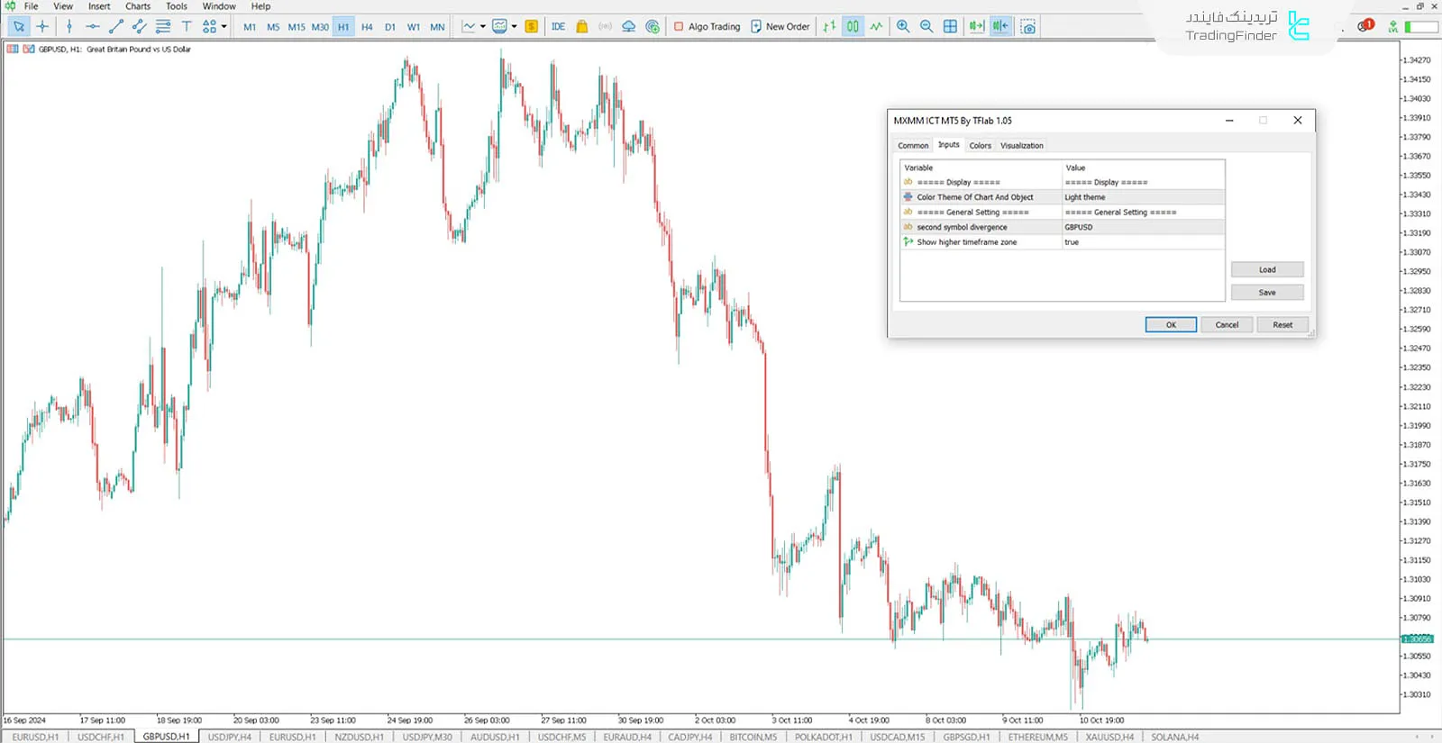Click the zoom out magnifier icon
The image size is (1442, 743).
pos(926,27)
